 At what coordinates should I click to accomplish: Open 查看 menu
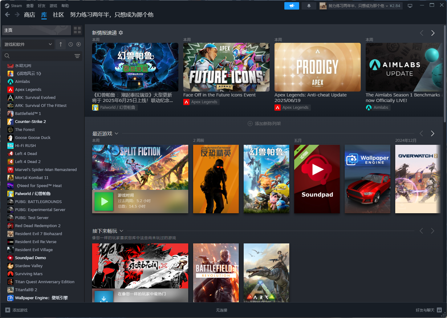point(30,6)
